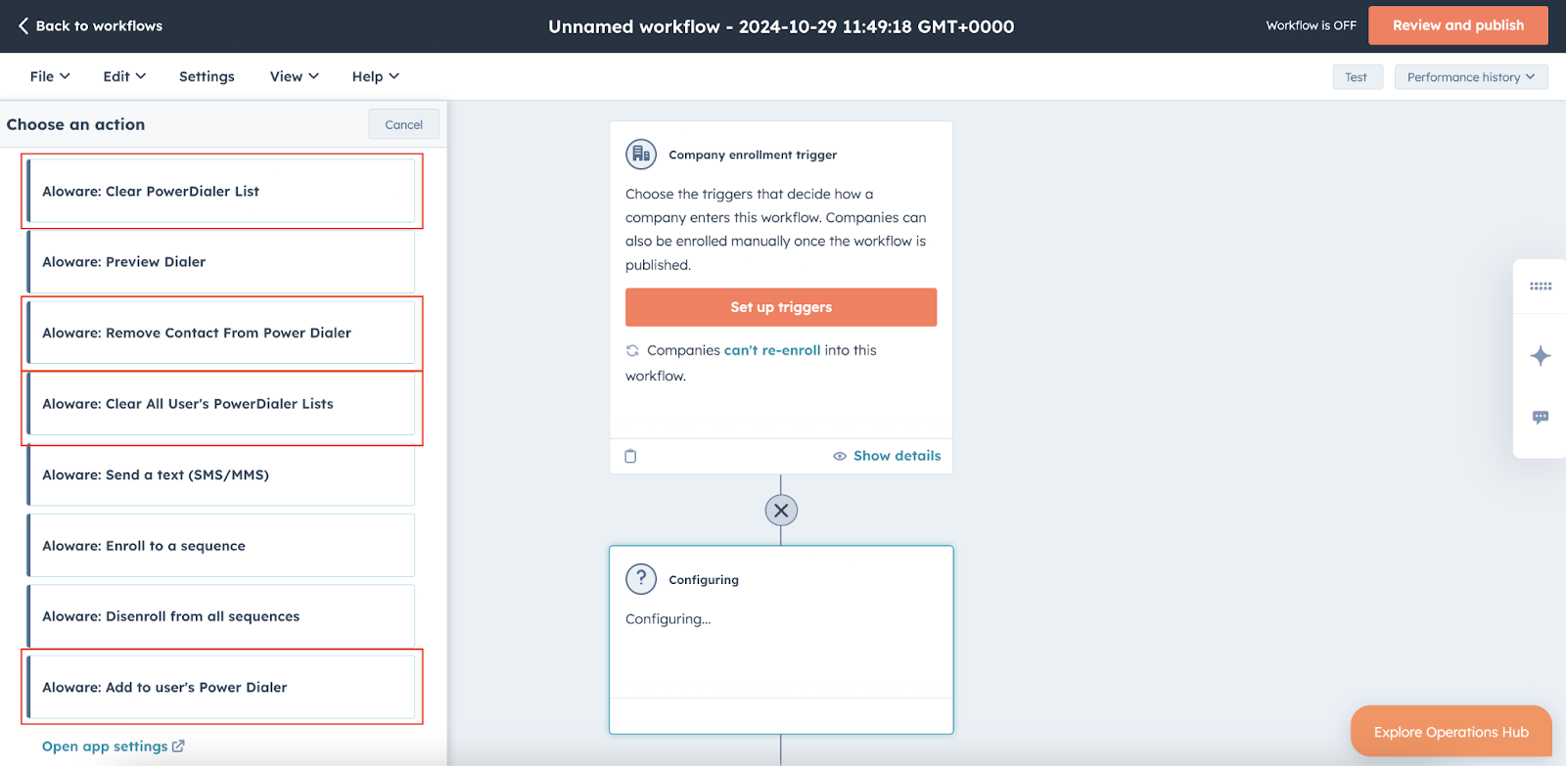Screen dimensions: 1566x766
Task: Click the Test button
Action: click(x=1357, y=77)
